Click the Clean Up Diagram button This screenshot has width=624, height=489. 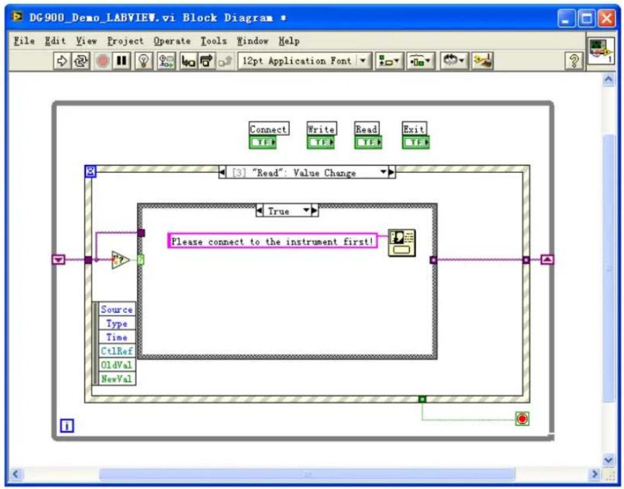point(483,61)
